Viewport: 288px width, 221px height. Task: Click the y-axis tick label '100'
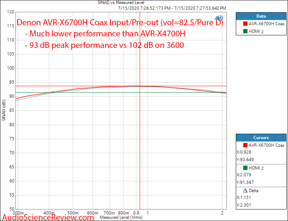10,68
